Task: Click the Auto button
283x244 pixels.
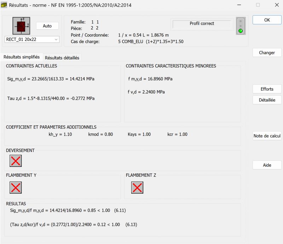Action: (47, 26)
